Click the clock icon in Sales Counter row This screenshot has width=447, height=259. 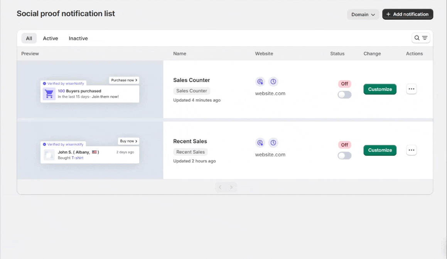tap(273, 82)
